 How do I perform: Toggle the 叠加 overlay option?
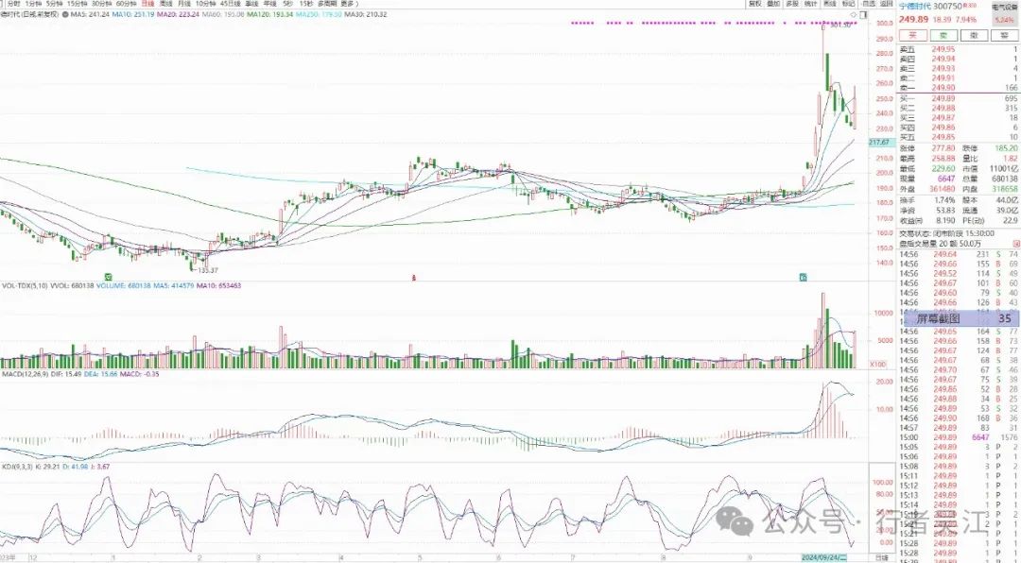(x=773, y=4)
